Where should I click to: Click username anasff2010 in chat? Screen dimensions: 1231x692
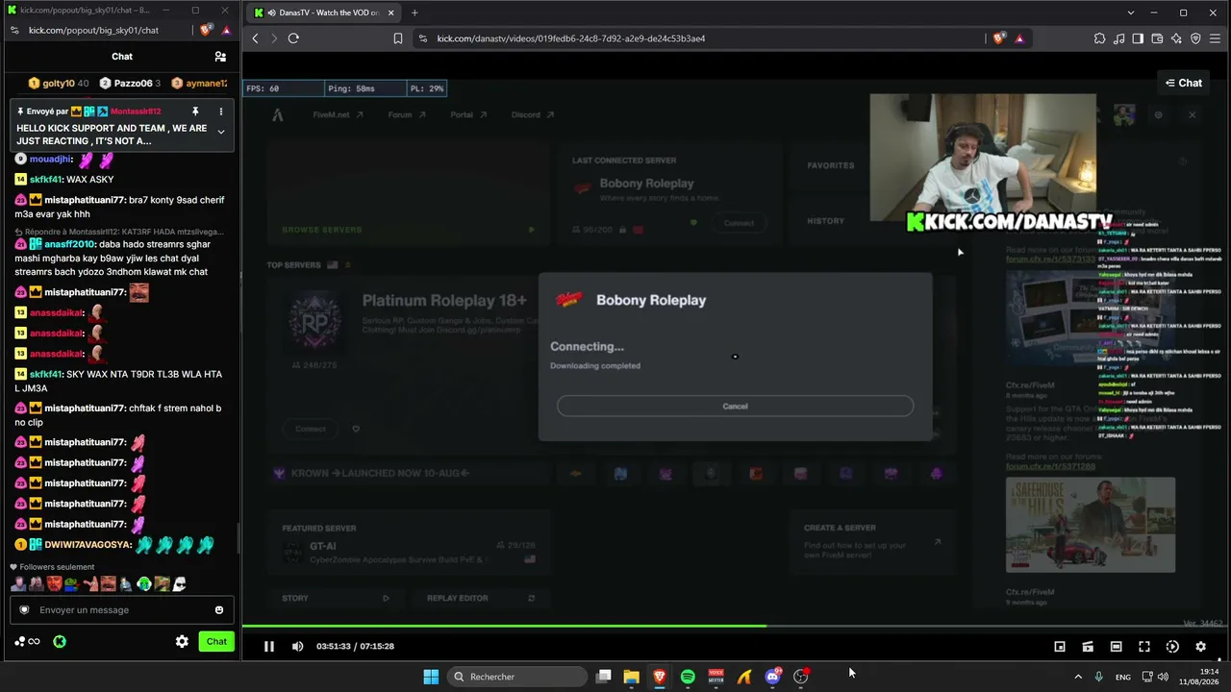[70, 244]
